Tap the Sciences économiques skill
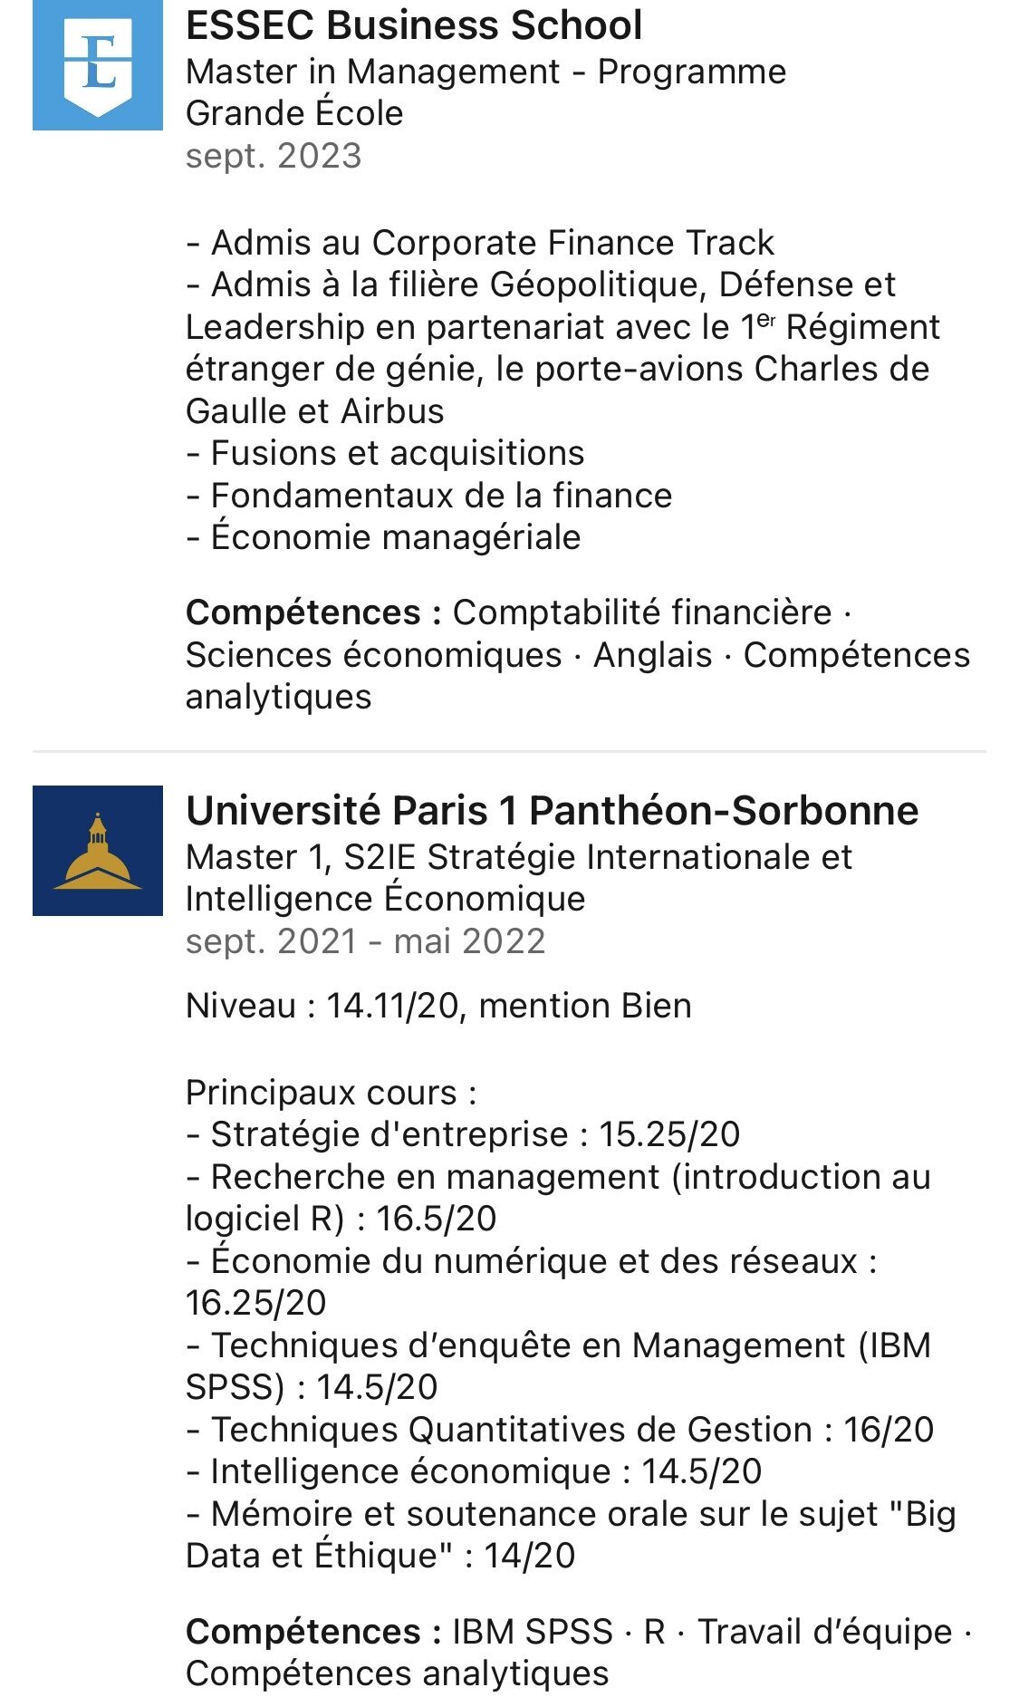The width and height of the screenshot is (1019, 1697). [373, 655]
